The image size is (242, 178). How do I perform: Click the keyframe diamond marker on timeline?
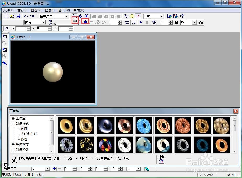55,24
